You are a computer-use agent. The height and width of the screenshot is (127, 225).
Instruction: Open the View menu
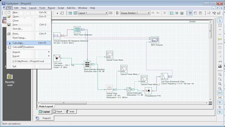[x=23, y=8]
